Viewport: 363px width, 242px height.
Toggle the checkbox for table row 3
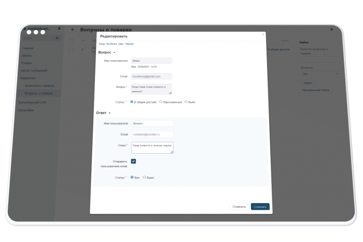[71, 50]
